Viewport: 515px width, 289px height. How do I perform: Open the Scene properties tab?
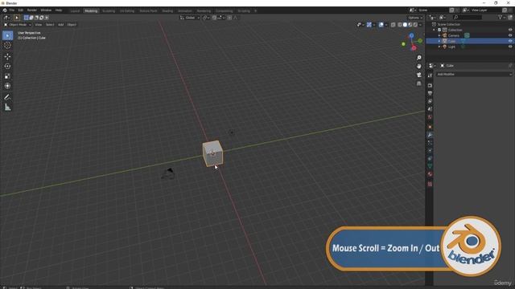tap(430, 109)
